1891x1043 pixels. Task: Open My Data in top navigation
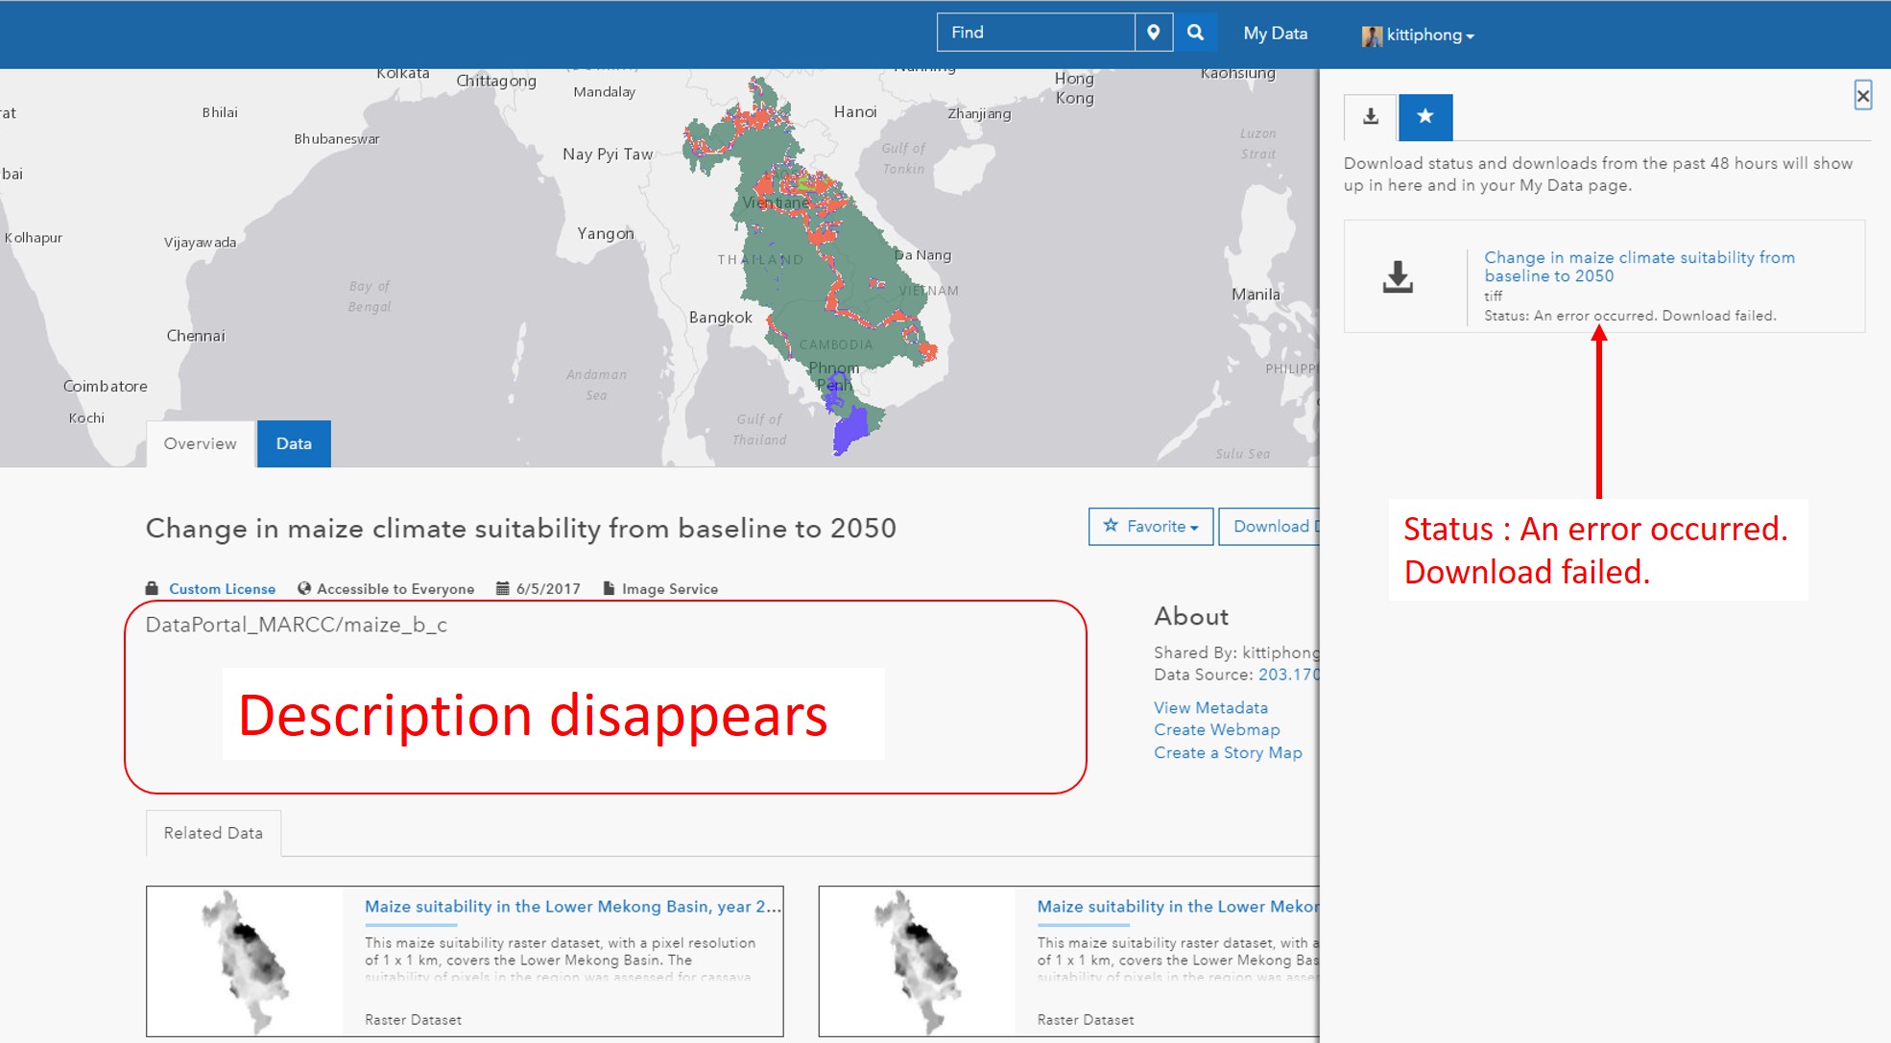pos(1275,34)
